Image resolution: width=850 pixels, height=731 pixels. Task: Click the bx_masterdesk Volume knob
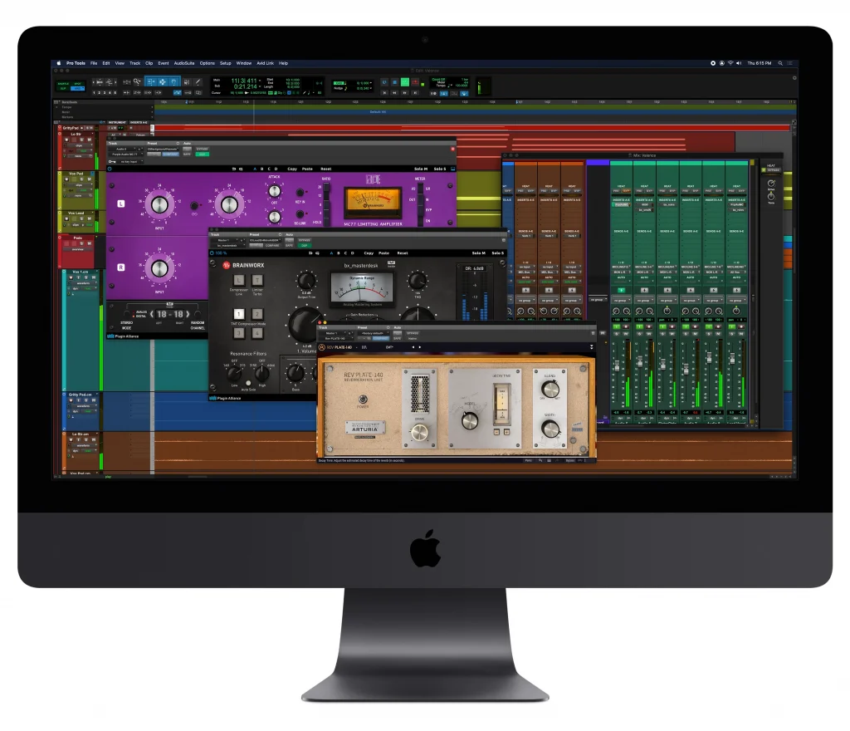[x=305, y=324]
